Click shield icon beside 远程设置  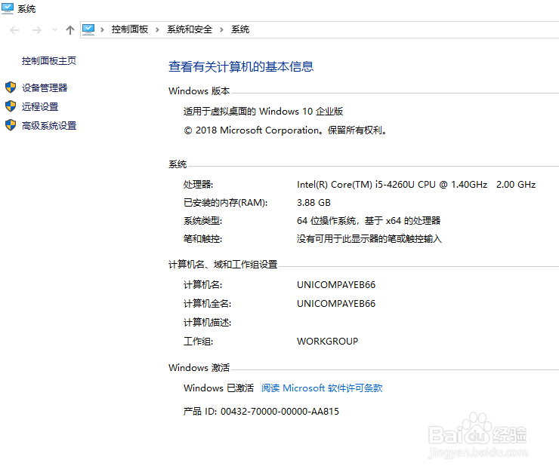[11, 106]
